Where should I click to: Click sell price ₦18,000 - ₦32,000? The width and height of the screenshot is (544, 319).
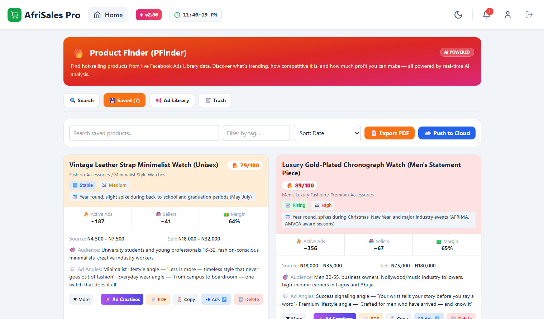click(199, 239)
